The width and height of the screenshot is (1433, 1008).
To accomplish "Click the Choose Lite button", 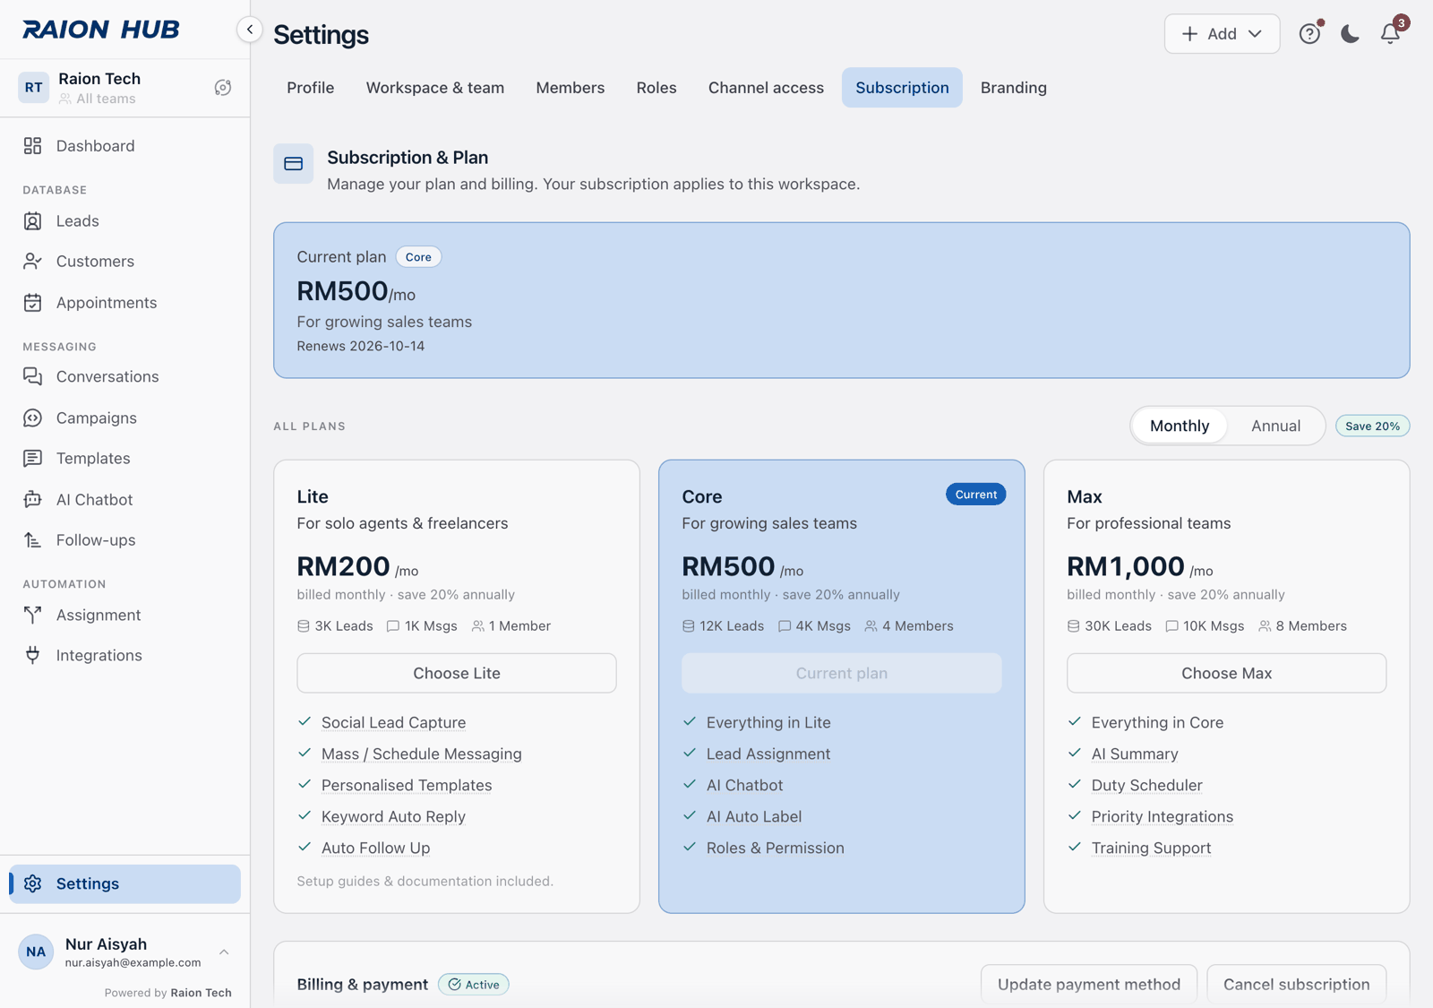I will click(x=457, y=674).
